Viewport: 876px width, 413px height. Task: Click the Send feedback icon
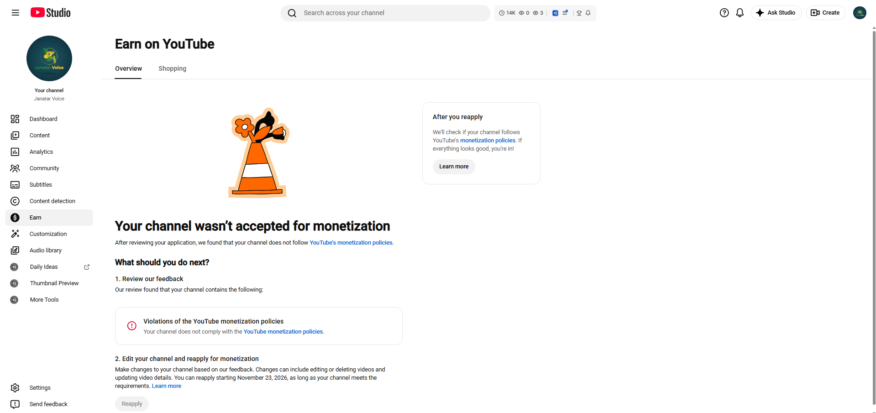click(x=15, y=404)
